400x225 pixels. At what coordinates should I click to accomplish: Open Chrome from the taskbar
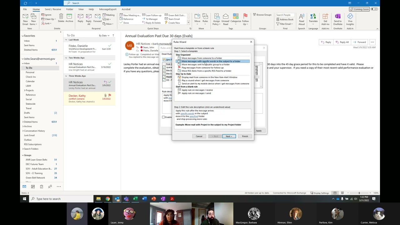[107, 199]
